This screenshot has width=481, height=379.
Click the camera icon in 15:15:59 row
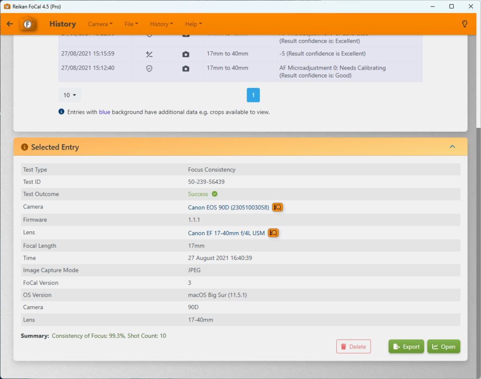click(x=186, y=55)
